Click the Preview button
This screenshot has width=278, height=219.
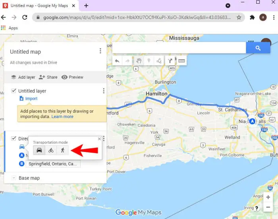pos(72,77)
